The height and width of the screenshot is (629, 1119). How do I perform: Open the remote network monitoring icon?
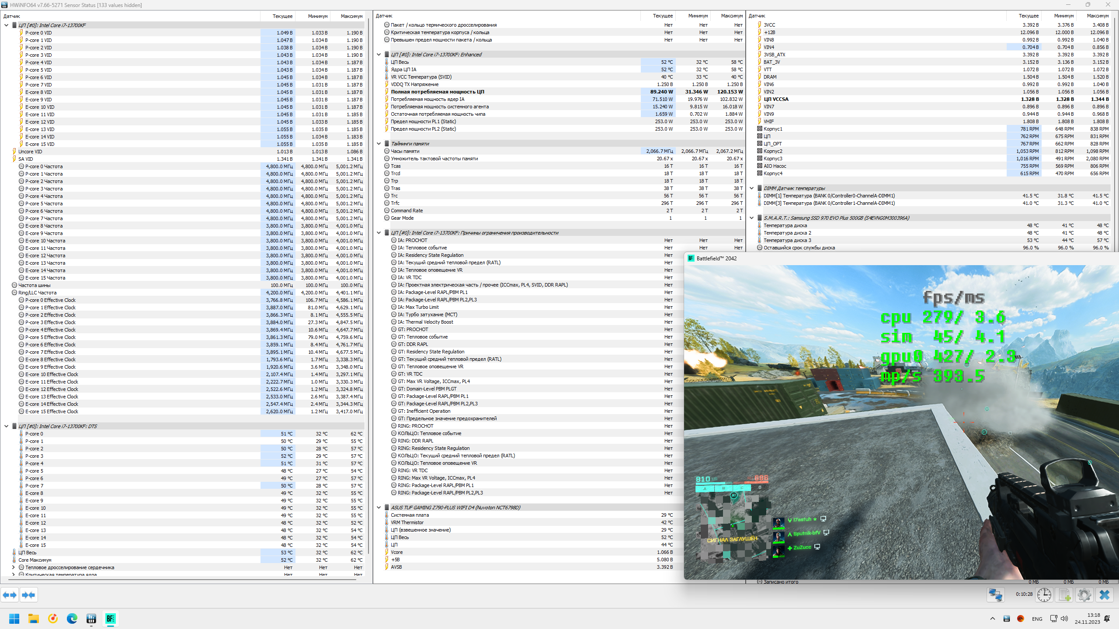(995, 595)
